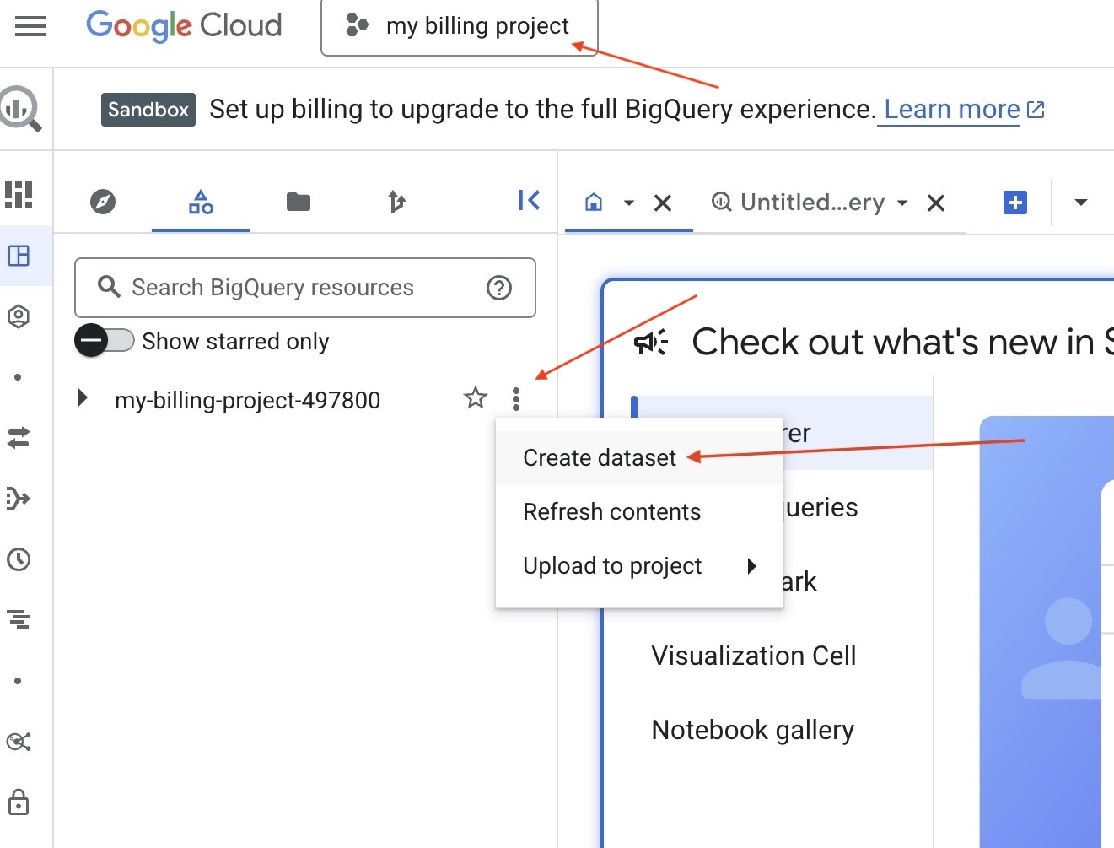Open the stacked lines sidebar icon
The image size is (1114, 848).
[x=19, y=620]
